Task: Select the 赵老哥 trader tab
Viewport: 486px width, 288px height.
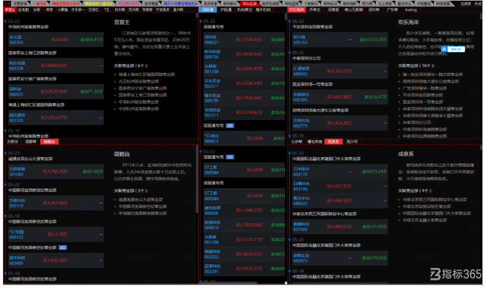Action: (24, 10)
